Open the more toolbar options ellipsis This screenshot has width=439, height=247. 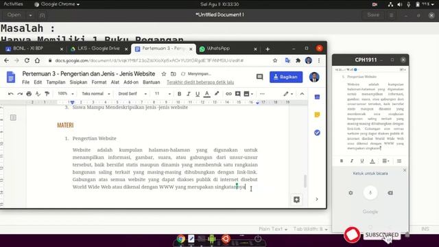pyautogui.click(x=262, y=94)
